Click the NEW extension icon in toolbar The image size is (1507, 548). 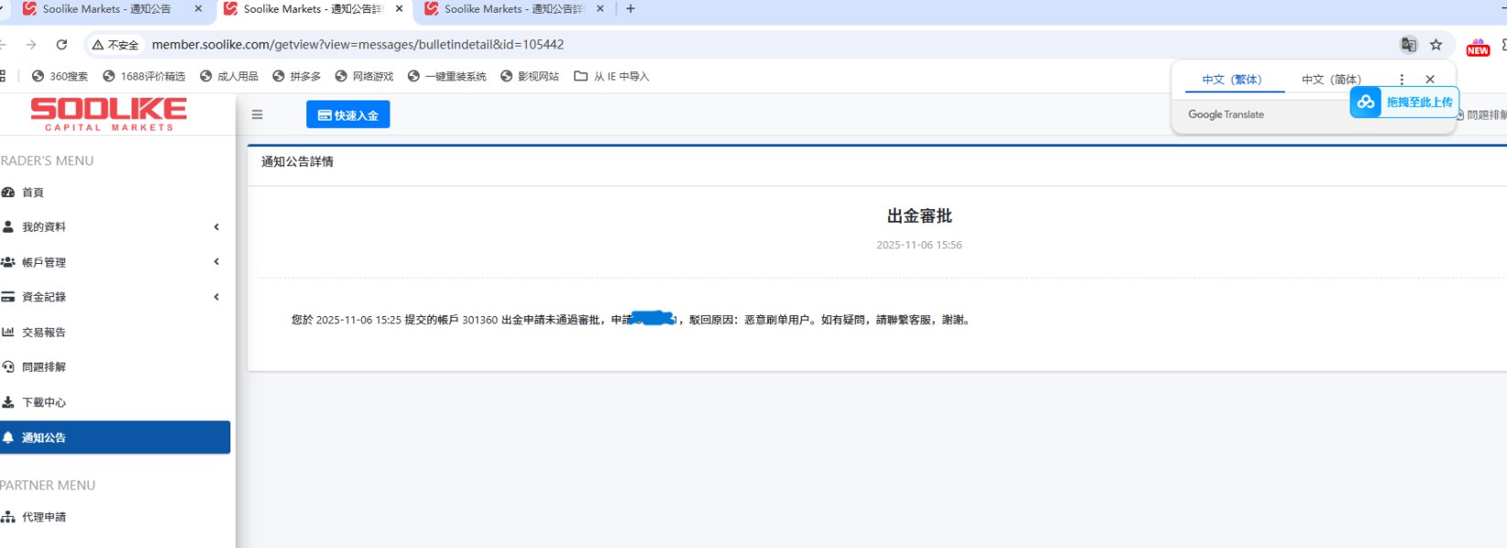1478,47
